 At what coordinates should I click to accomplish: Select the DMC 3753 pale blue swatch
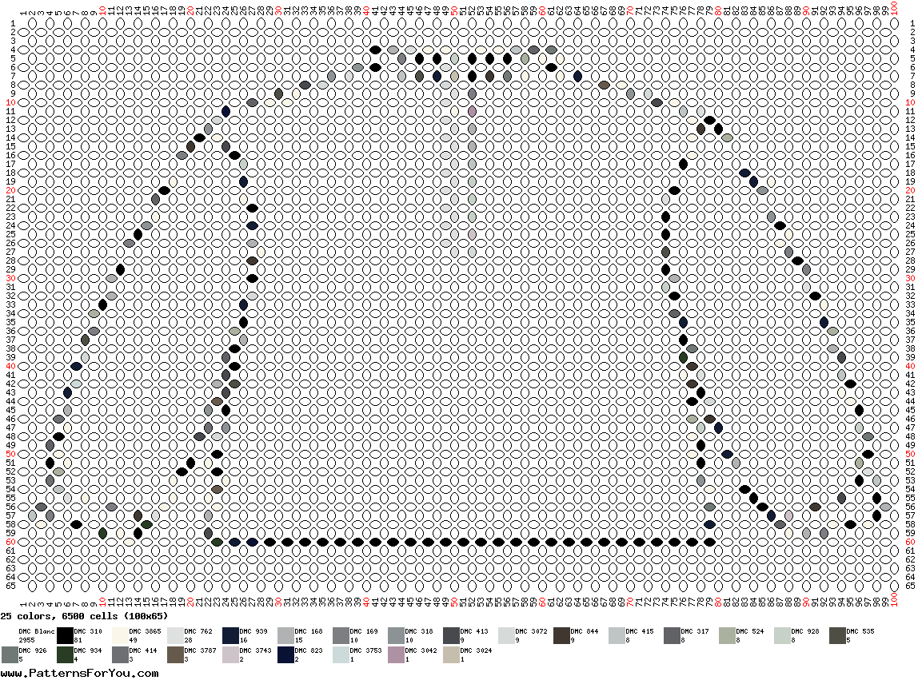point(340,654)
